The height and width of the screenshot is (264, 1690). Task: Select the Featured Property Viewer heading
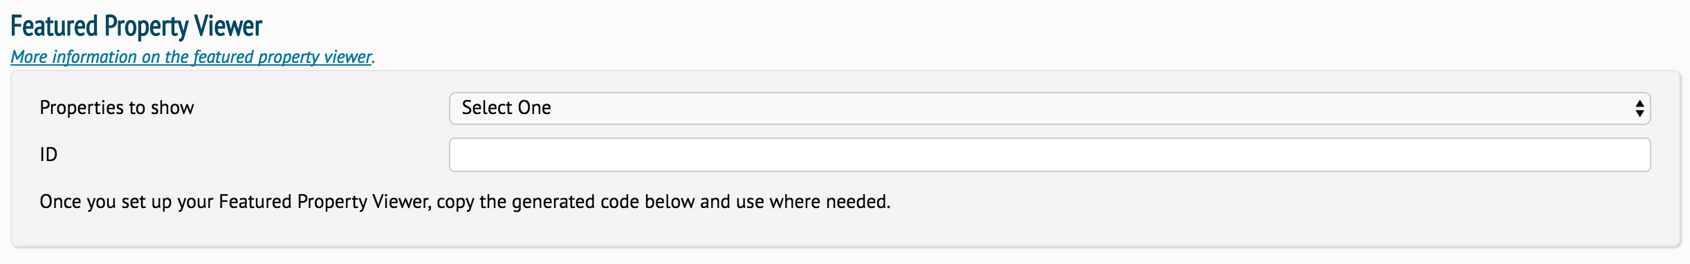[x=136, y=26]
